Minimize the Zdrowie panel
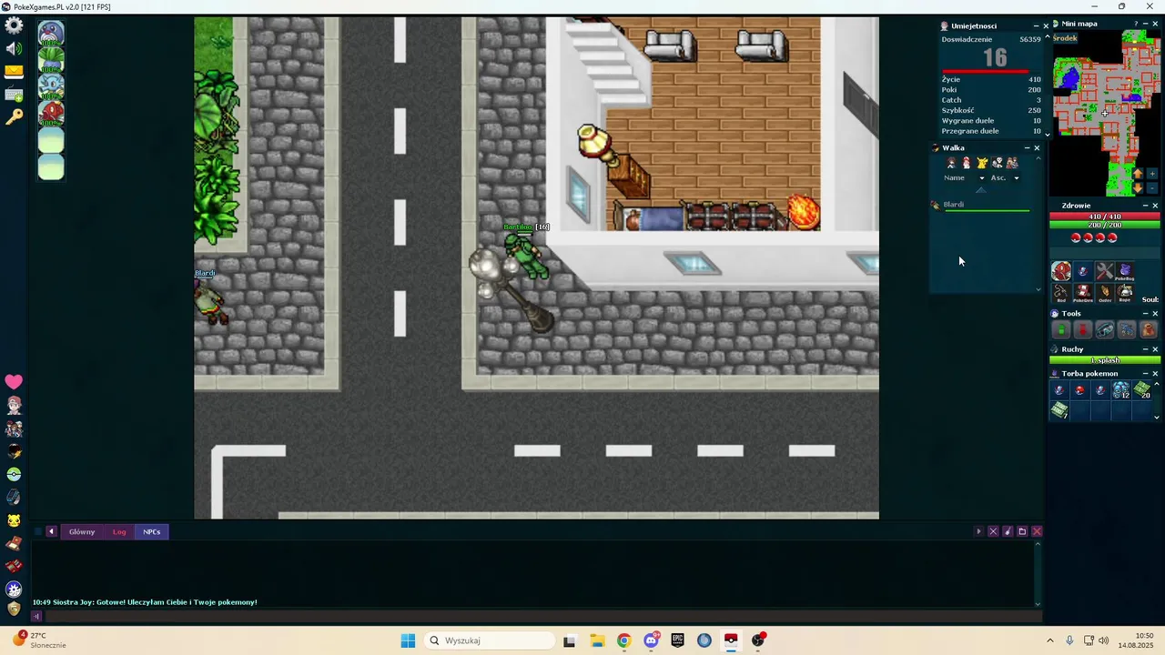This screenshot has width=1165, height=655. pos(1145,206)
